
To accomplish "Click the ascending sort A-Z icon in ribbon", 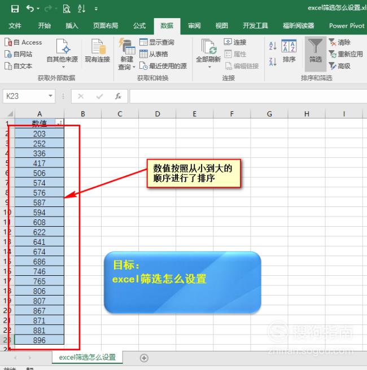I will pos(273,46).
